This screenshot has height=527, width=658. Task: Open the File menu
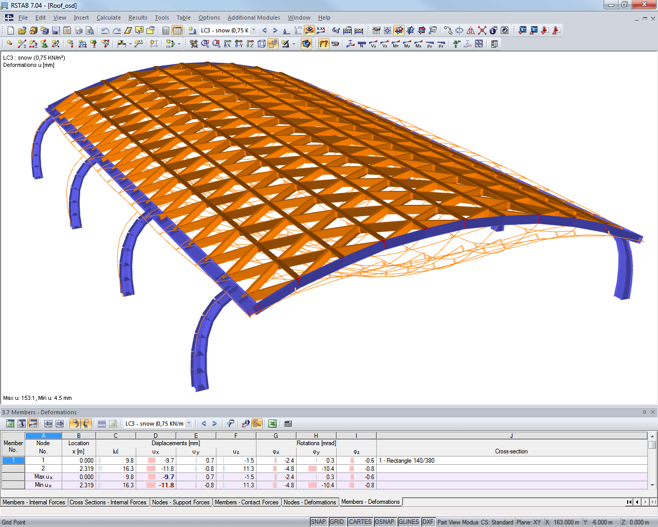23,17
